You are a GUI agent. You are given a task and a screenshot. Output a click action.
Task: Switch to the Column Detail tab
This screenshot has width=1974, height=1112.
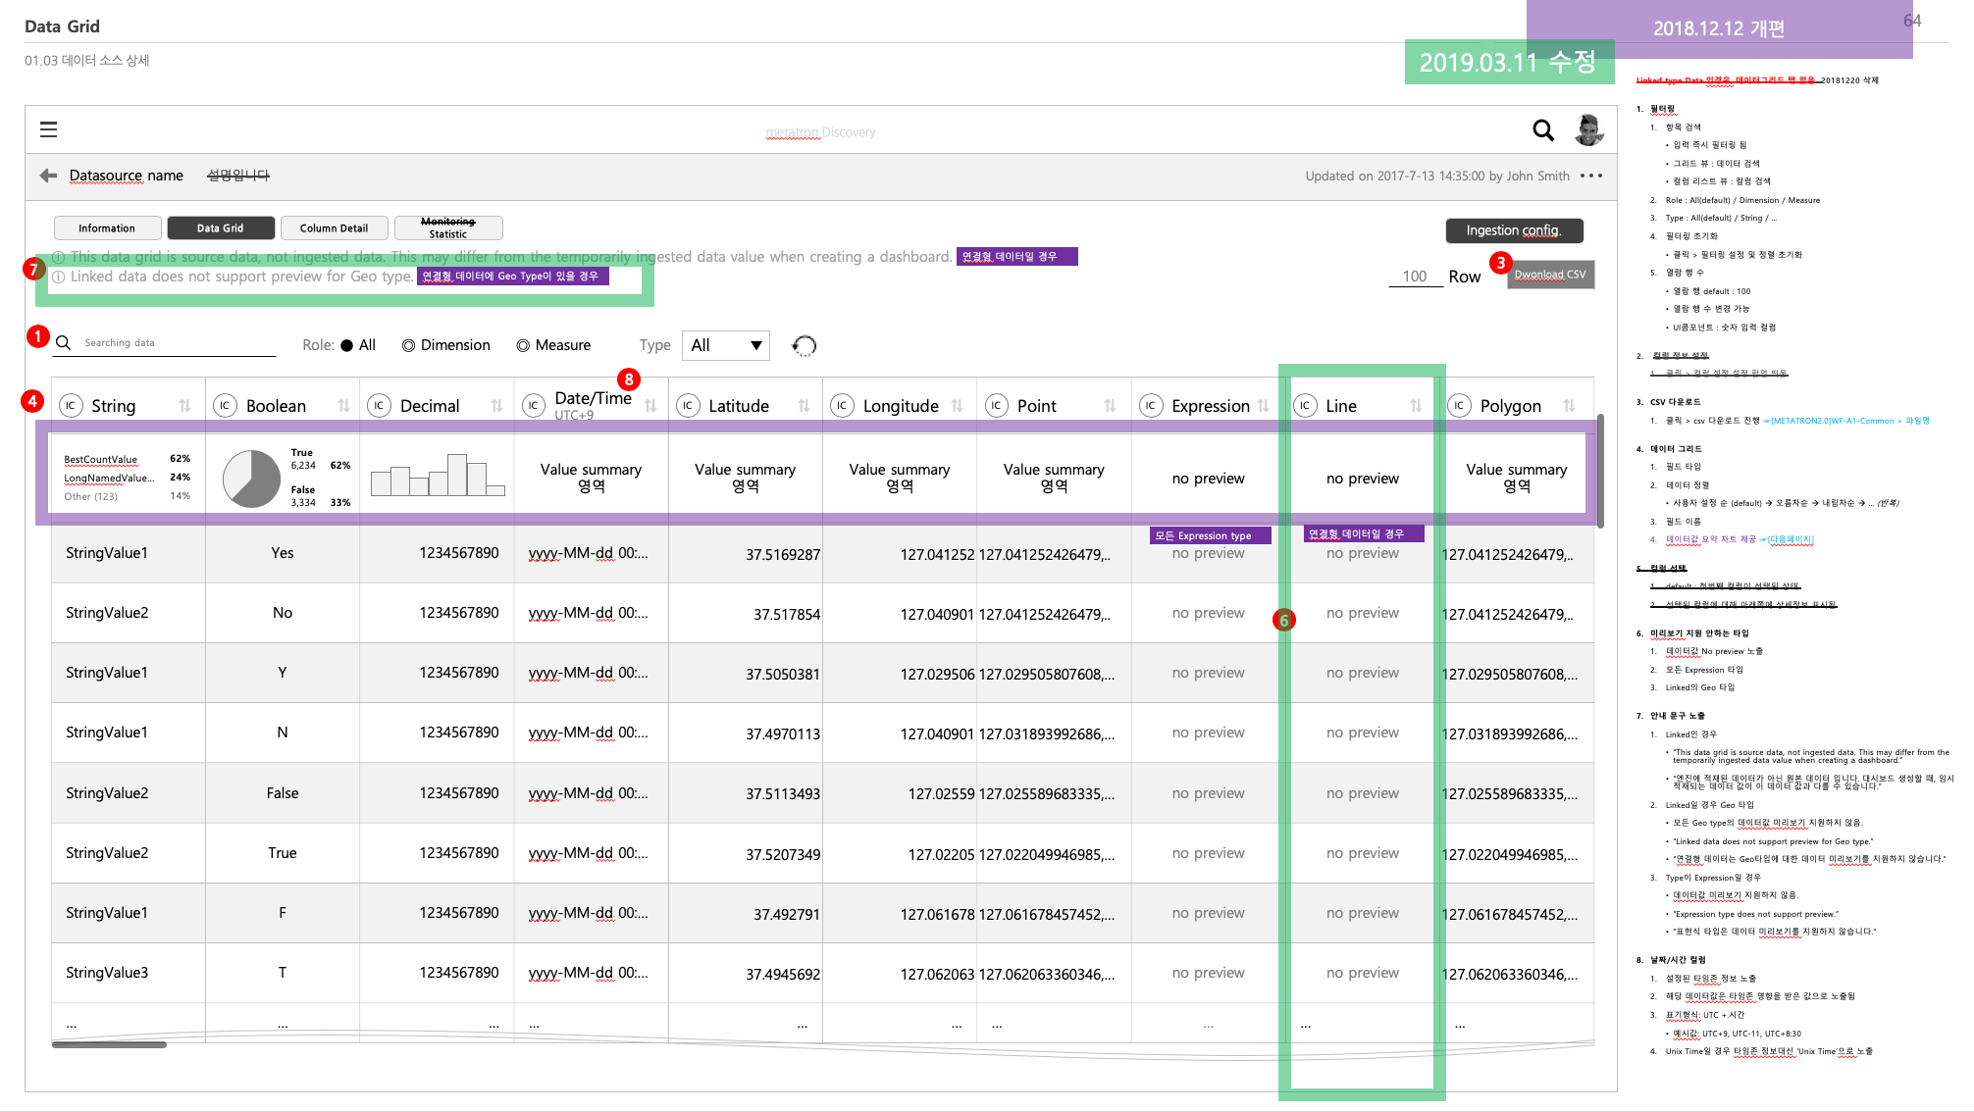pyautogui.click(x=335, y=228)
